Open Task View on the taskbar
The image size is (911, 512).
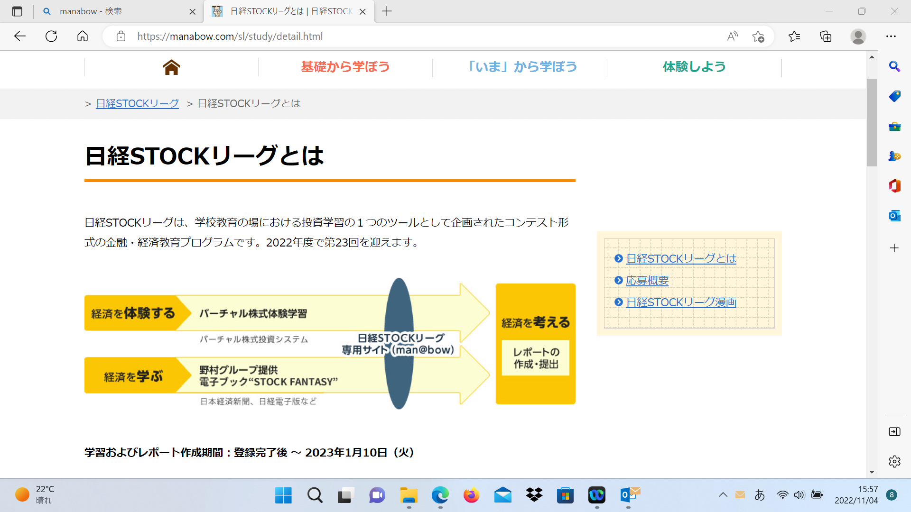click(x=346, y=495)
